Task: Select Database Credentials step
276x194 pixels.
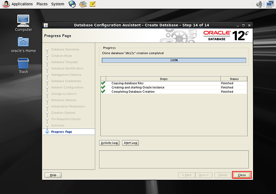Action: (66, 81)
